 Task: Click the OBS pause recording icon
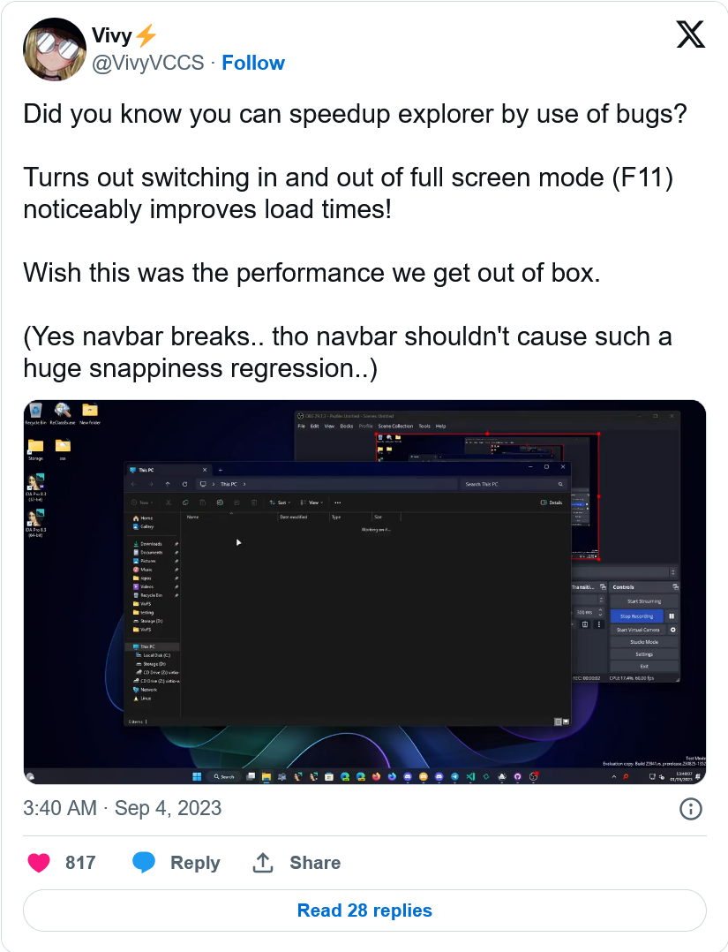(x=672, y=616)
